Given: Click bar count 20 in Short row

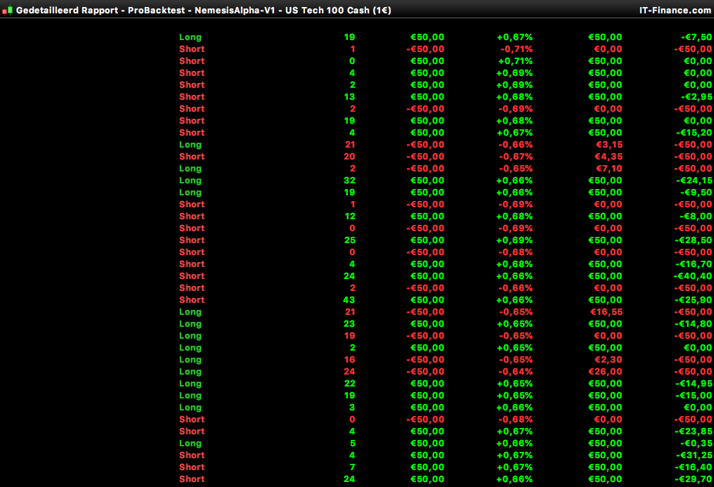Looking at the screenshot, I should [x=349, y=157].
